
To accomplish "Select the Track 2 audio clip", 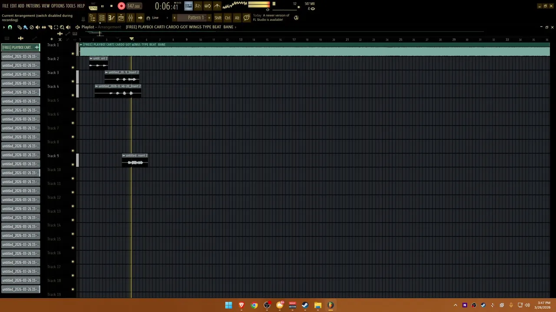I will 99,63.
